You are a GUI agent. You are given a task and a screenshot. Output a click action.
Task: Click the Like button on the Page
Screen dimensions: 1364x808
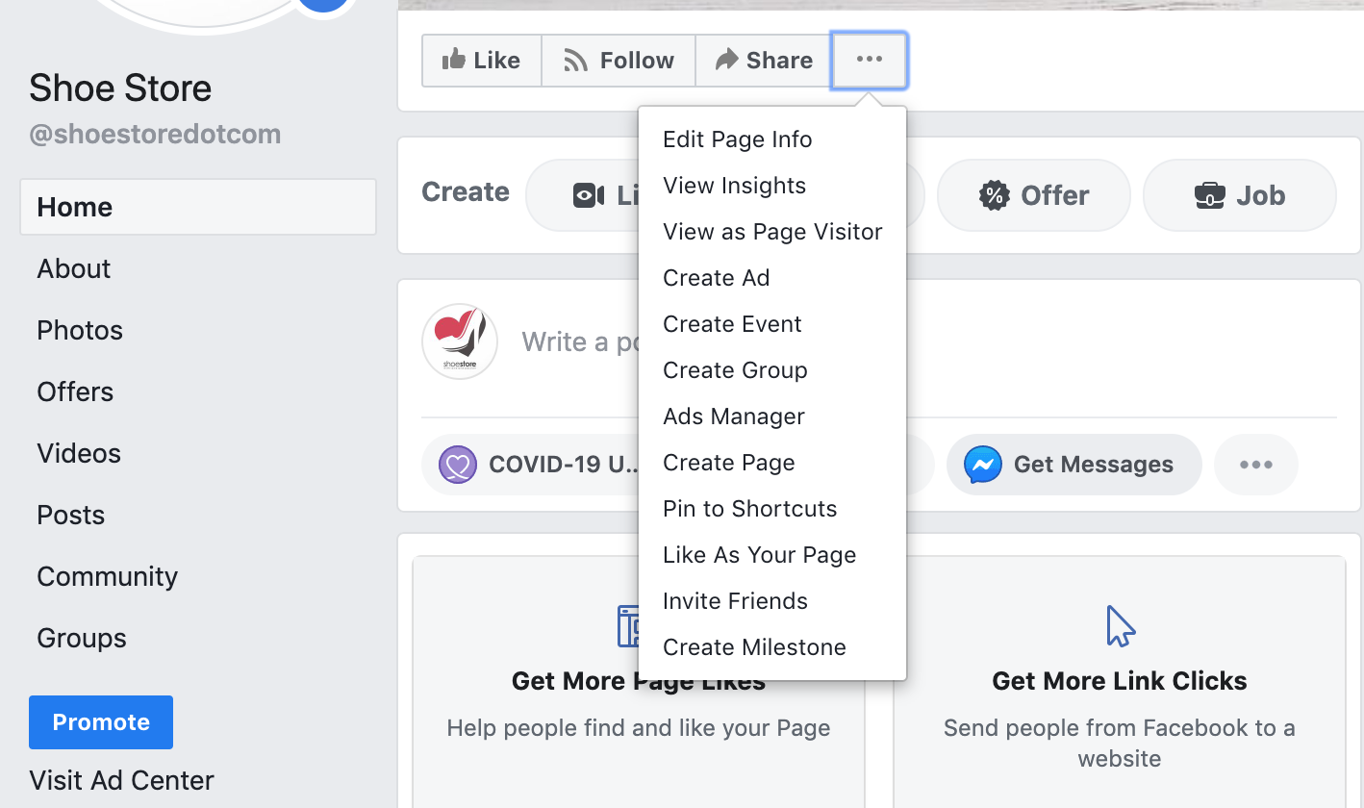pos(482,61)
